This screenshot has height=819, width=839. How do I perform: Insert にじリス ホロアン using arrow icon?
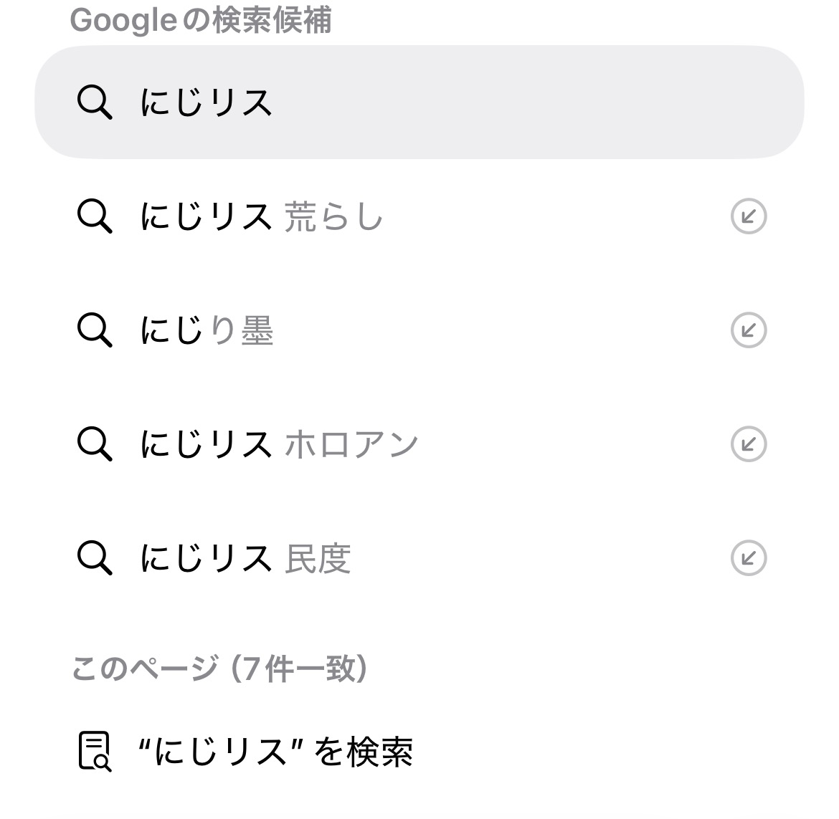click(748, 444)
